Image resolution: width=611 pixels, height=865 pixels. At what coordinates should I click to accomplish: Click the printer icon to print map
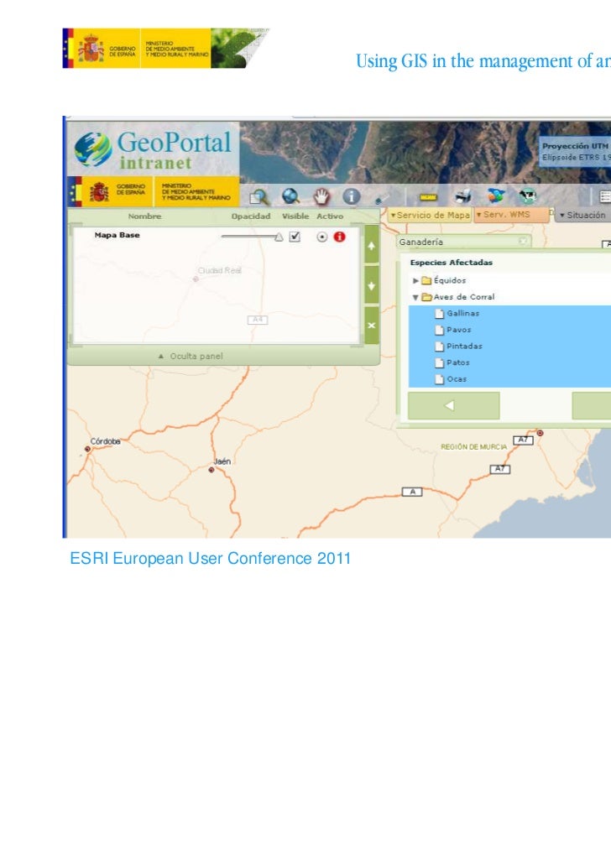click(463, 196)
